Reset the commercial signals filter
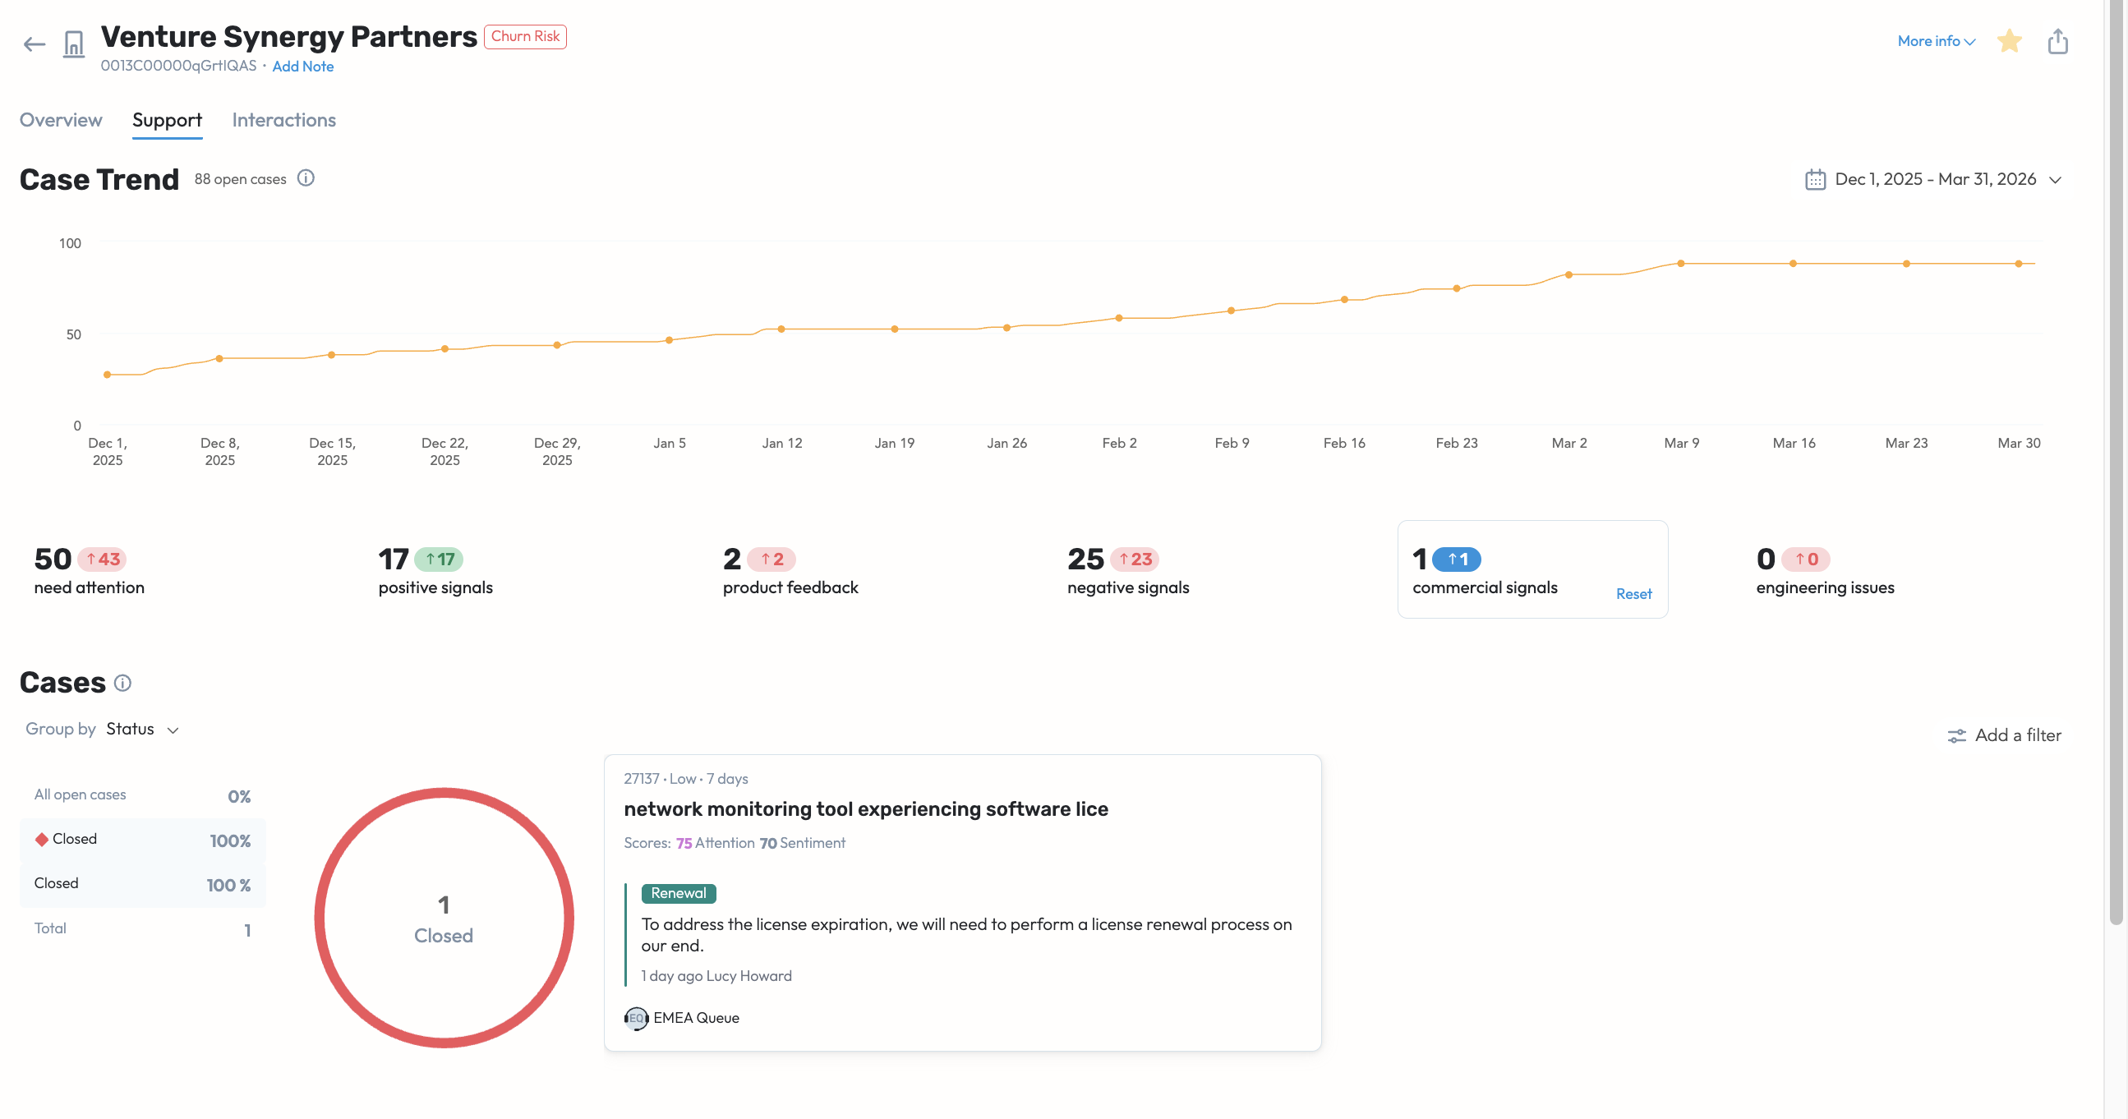 coord(1633,594)
